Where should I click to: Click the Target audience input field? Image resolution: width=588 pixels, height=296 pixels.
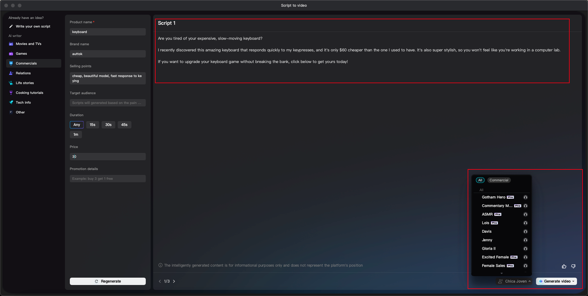point(107,103)
